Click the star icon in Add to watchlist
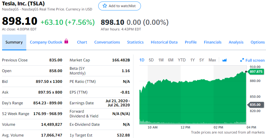This screenshot has width=266, height=138. [104, 6]
